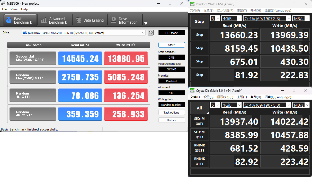Run the RND4K Q1T1 test

200,161
